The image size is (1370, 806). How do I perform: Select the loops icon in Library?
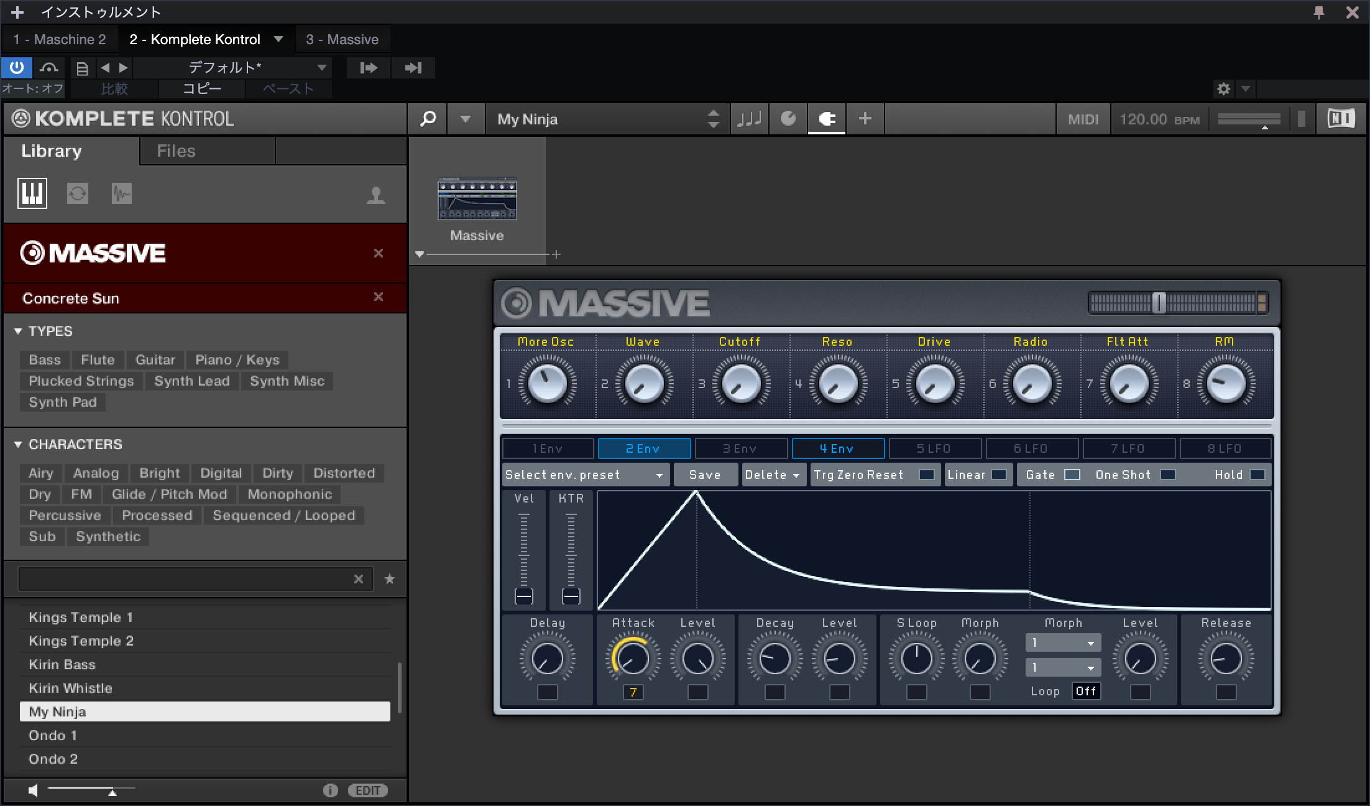[77, 193]
